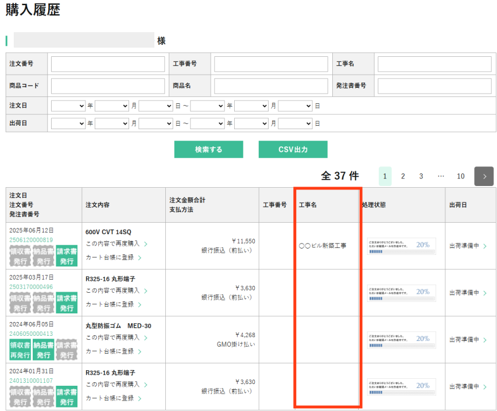
Task: Go to page 2 of results
Action: coord(403,176)
